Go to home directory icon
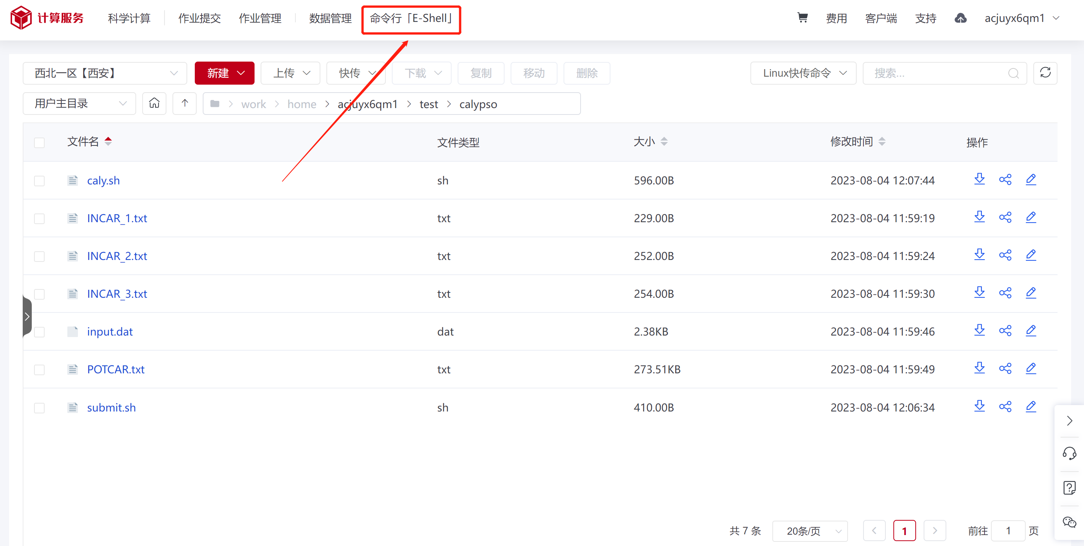 pos(154,104)
